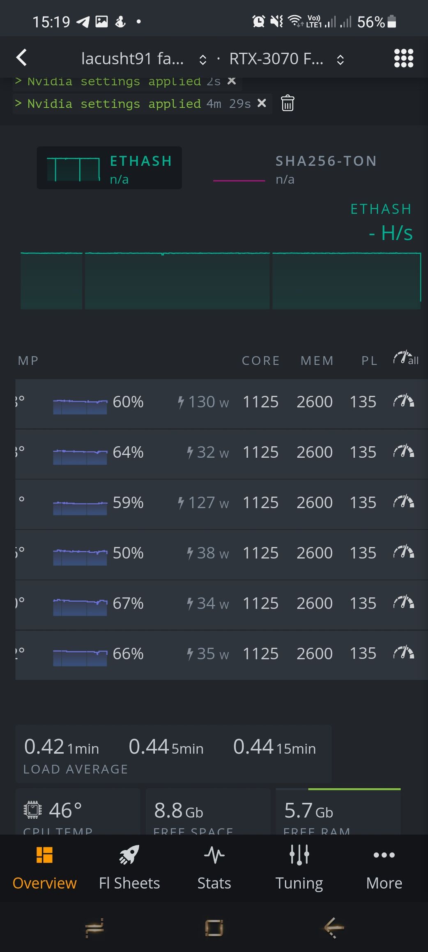Open tuning icon for the 130 w GPU

click(404, 401)
